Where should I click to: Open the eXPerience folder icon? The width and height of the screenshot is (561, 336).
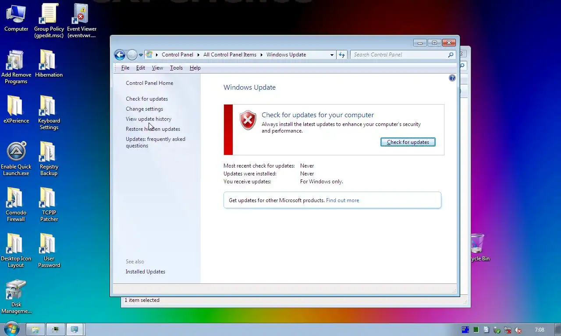[x=16, y=109]
